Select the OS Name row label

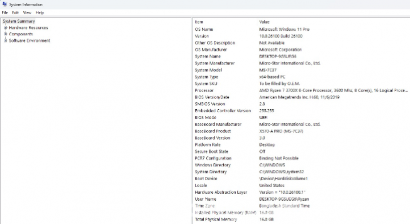pos(204,30)
